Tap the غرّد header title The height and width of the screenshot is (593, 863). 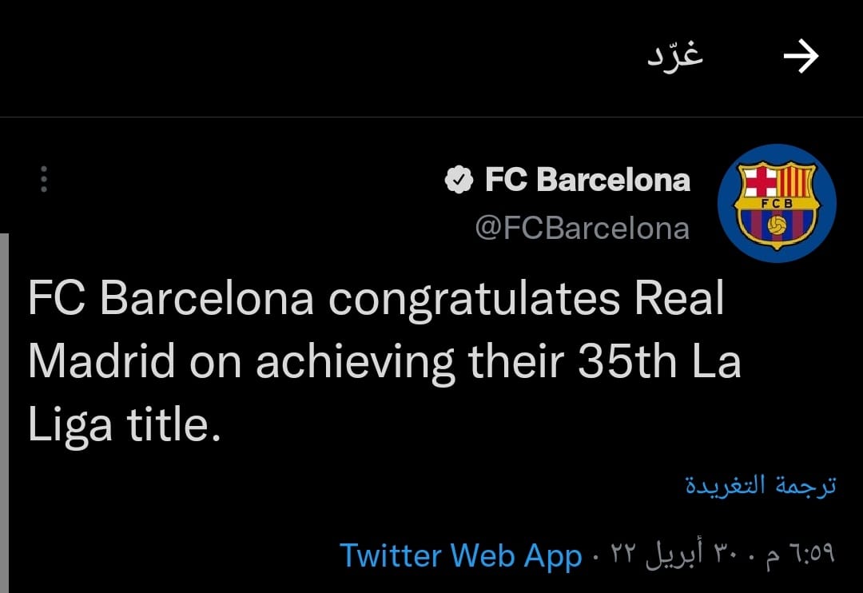675,56
